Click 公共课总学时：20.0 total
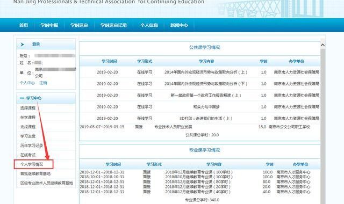This screenshot has height=204, width=344. (202, 135)
